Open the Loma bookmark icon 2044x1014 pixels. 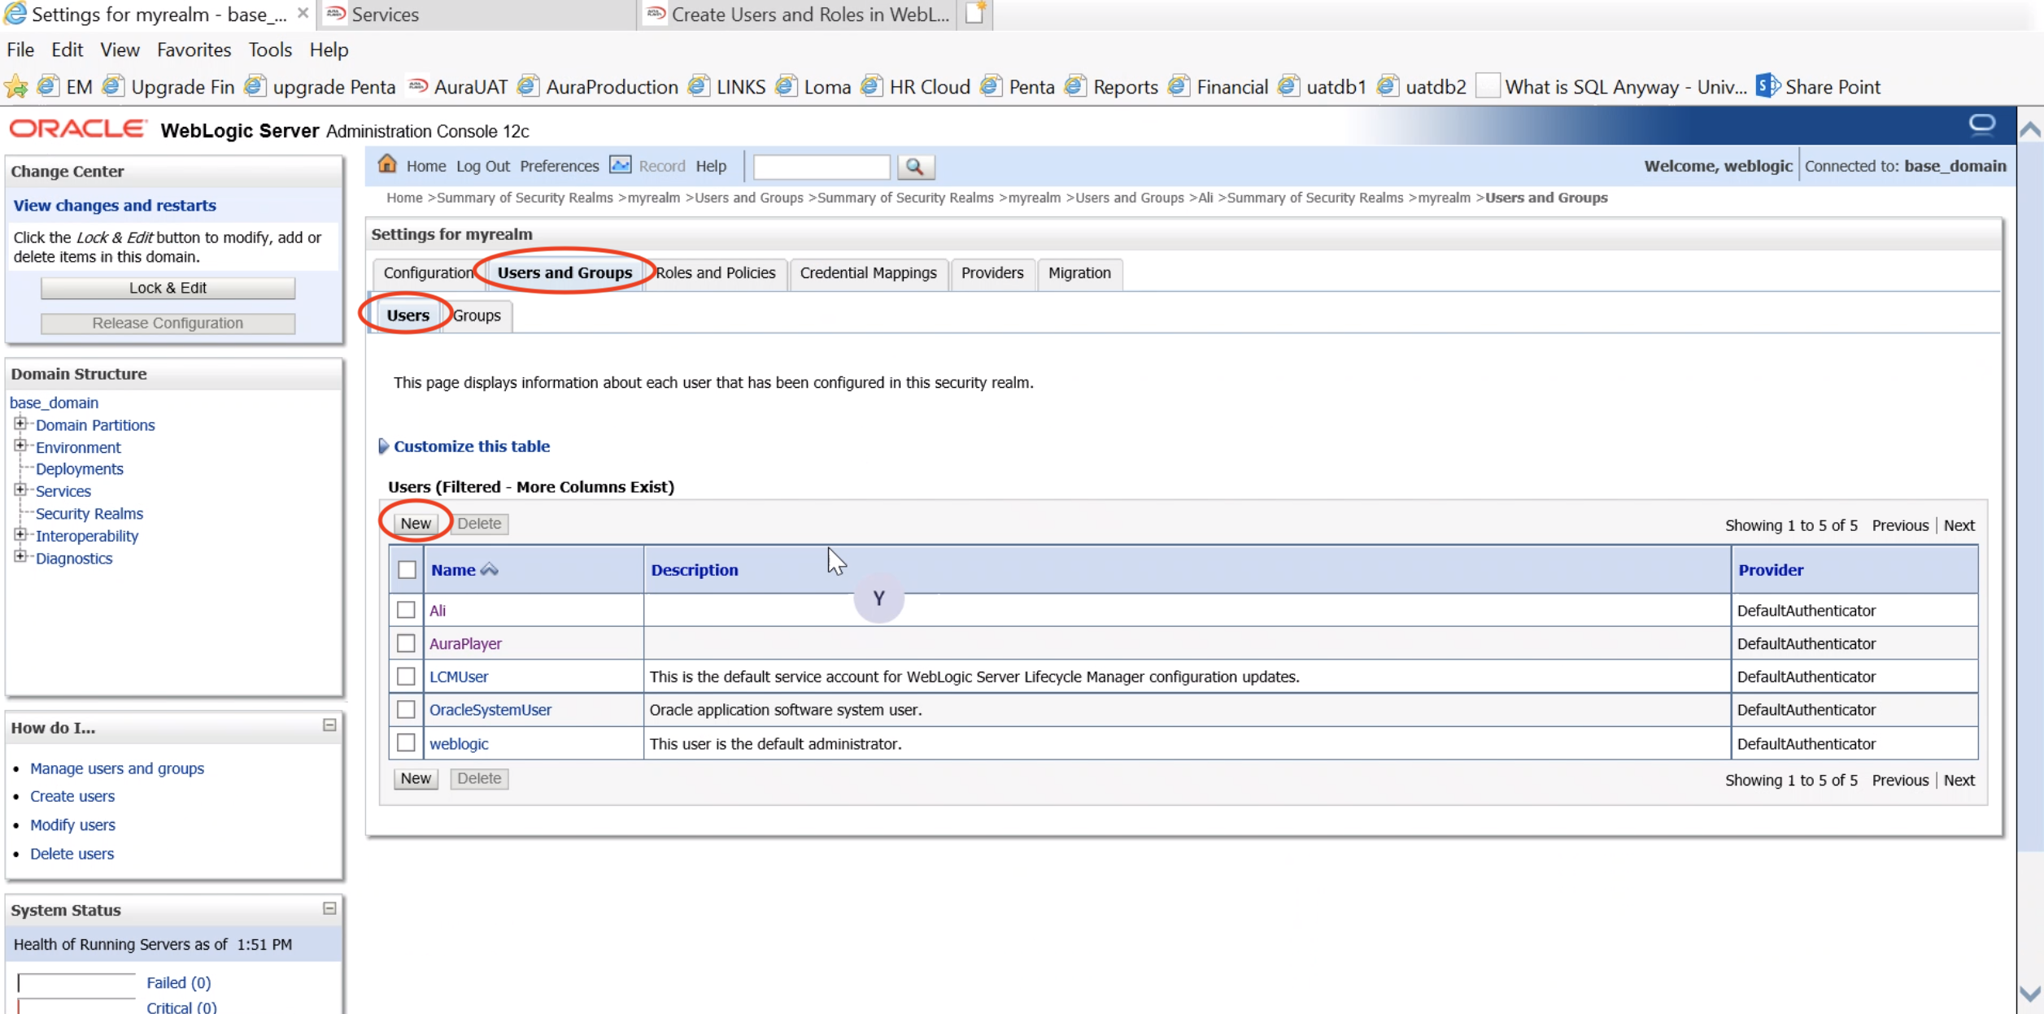(787, 86)
